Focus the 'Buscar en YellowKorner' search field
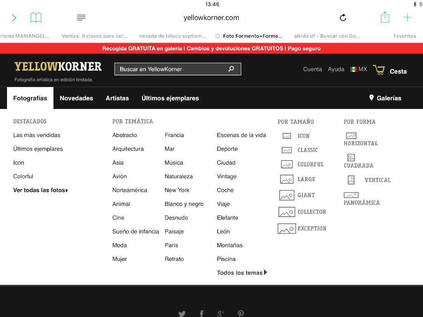 (x=171, y=69)
